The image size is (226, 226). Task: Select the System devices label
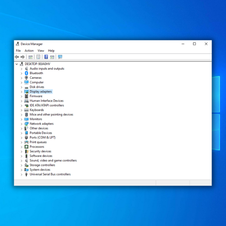tap(40, 169)
